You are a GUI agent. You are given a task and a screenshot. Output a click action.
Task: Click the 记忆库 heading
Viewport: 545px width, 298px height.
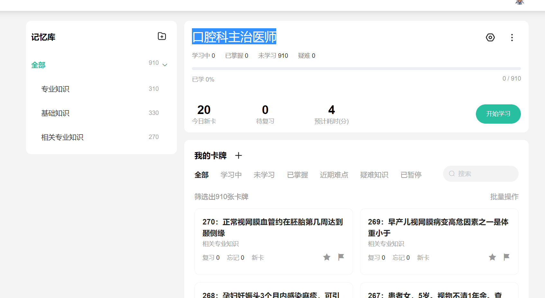(x=43, y=37)
